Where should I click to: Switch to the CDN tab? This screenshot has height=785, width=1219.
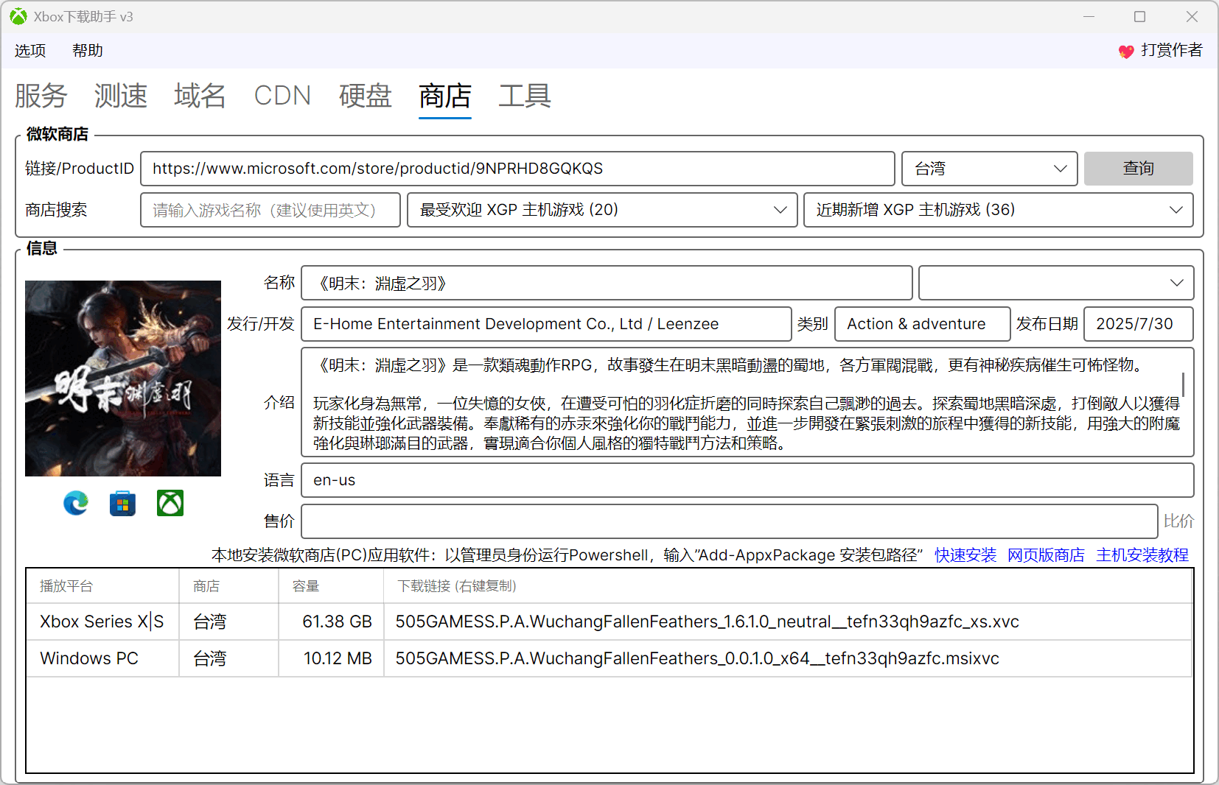(282, 96)
